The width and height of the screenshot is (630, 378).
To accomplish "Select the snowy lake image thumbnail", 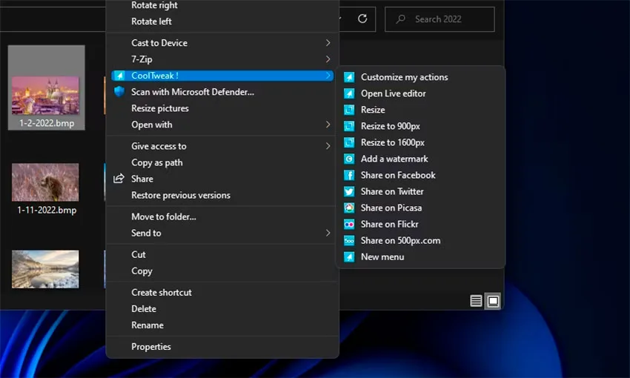I will tap(45, 269).
